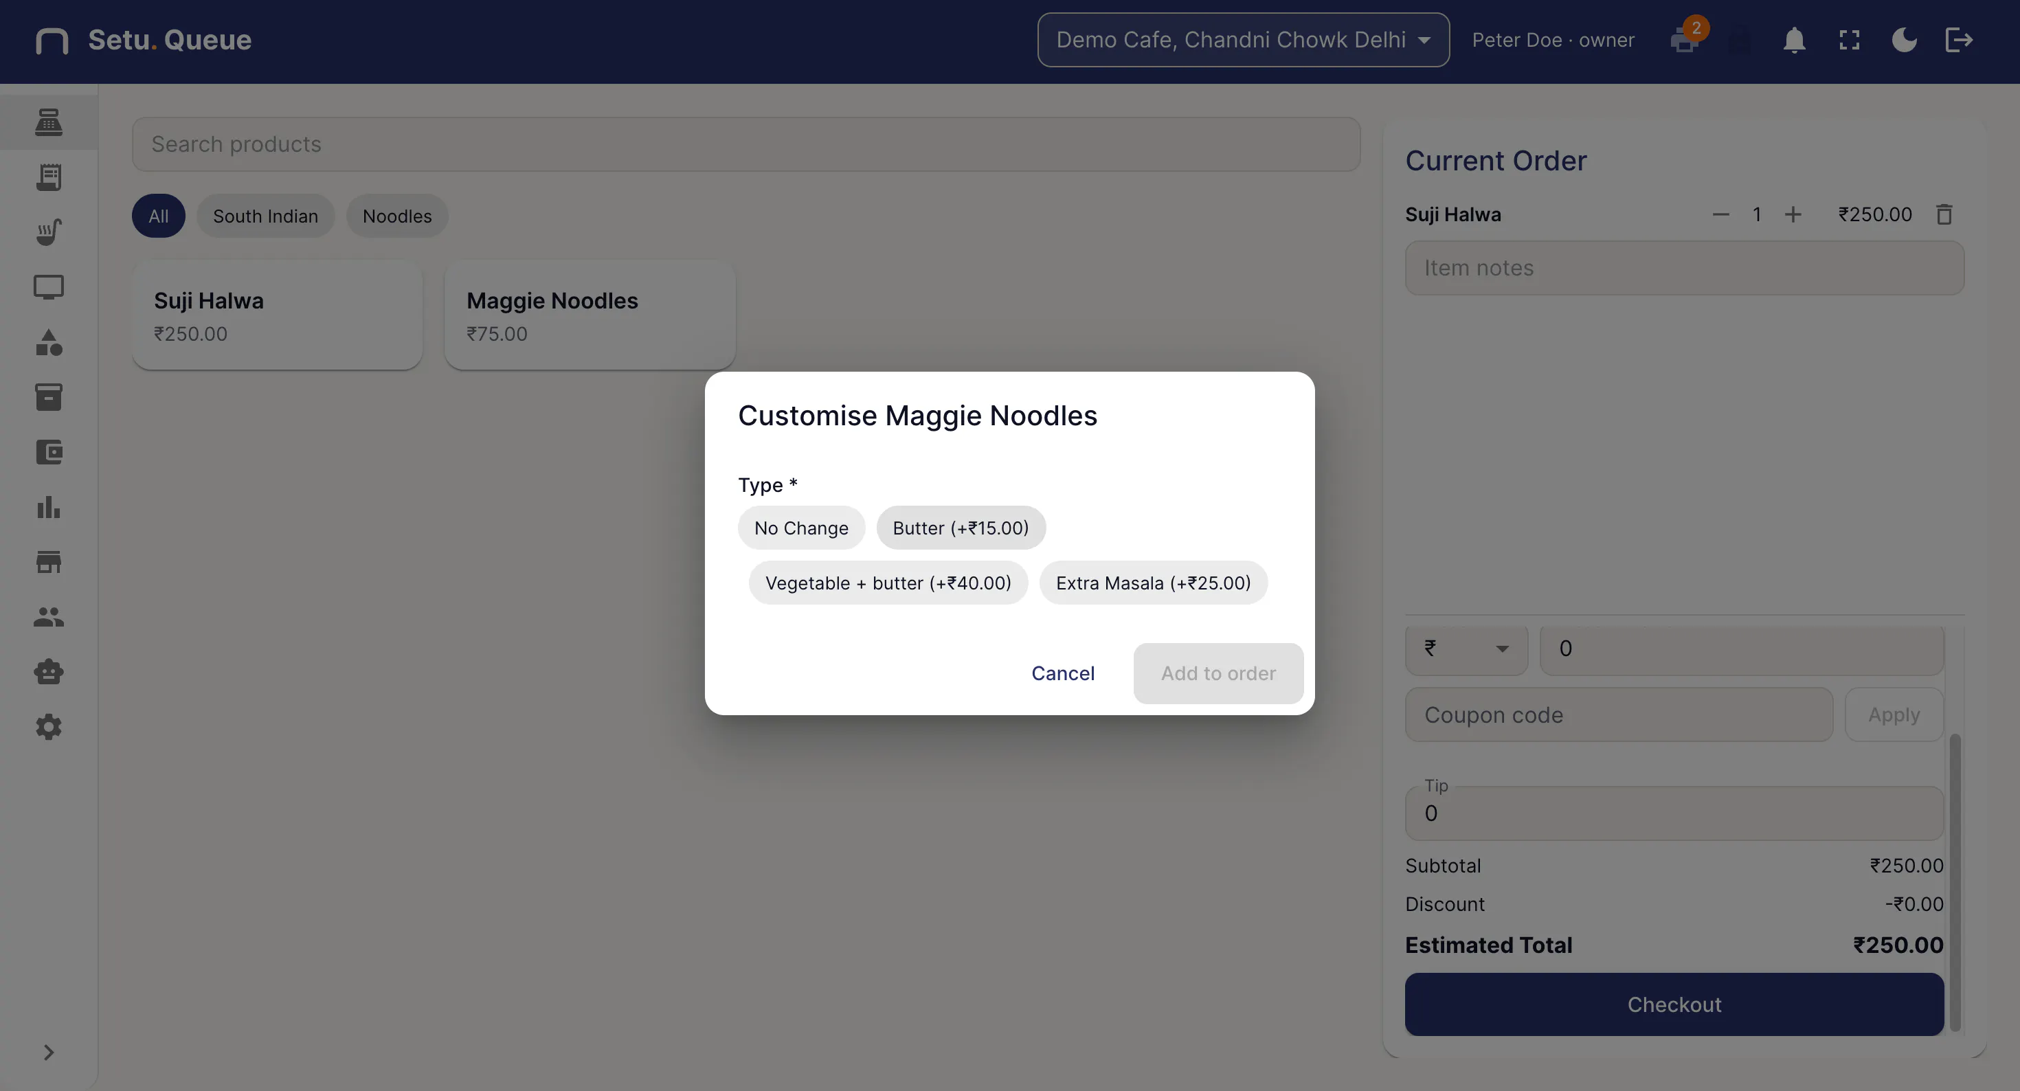Viewport: 2020px width, 1091px height.
Task: Click the Subtotal ₹250.00 value
Action: coord(1907,865)
